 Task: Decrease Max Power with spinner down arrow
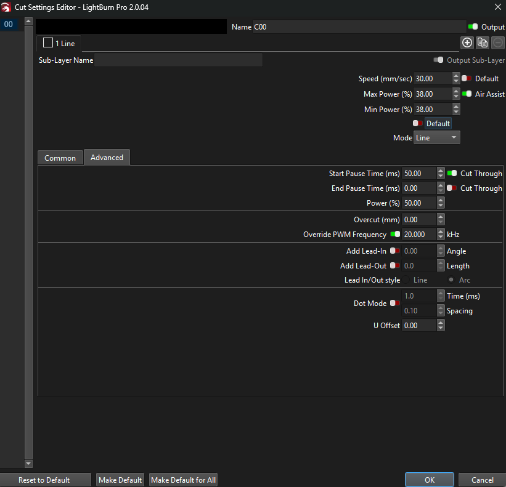[x=456, y=97]
